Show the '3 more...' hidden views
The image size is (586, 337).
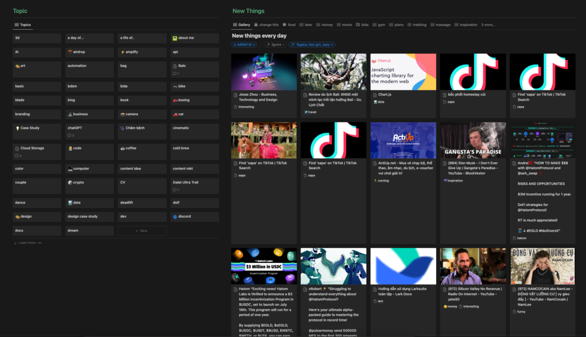coord(488,25)
